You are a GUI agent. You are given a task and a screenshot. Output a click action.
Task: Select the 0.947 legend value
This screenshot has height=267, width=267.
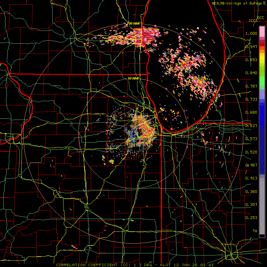(251, 47)
